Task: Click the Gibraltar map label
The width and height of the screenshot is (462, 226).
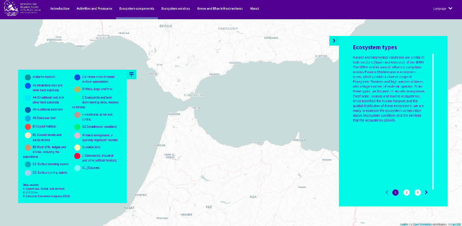Action: tap(194, 95)
